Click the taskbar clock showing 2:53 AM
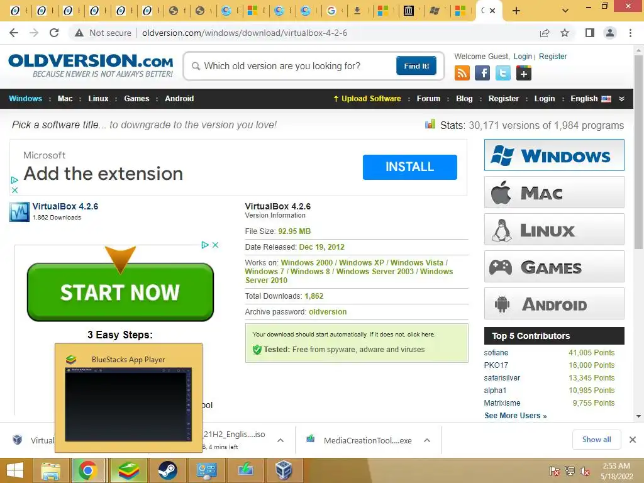This screenshot has width=644, height=483. click(616, 471)
